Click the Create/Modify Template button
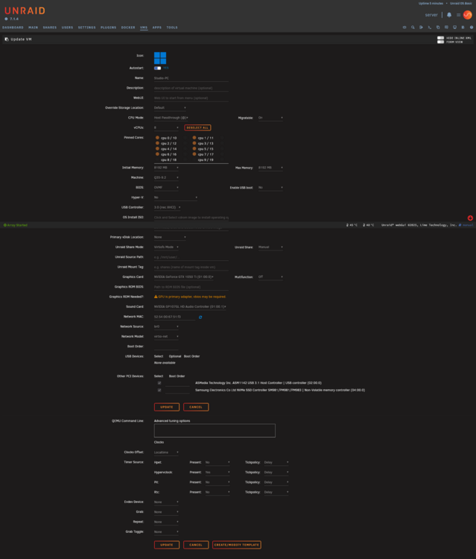Image resolution: width=476 pixels, height=559 pixels. pos(237,545)
